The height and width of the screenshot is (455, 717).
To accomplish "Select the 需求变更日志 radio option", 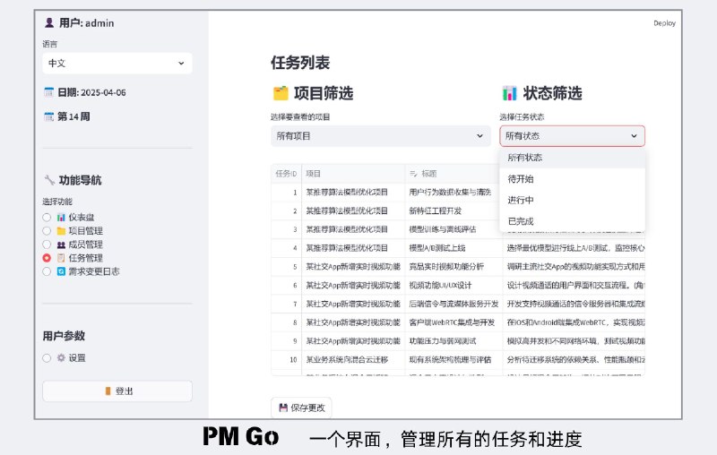I will [47, 271].
